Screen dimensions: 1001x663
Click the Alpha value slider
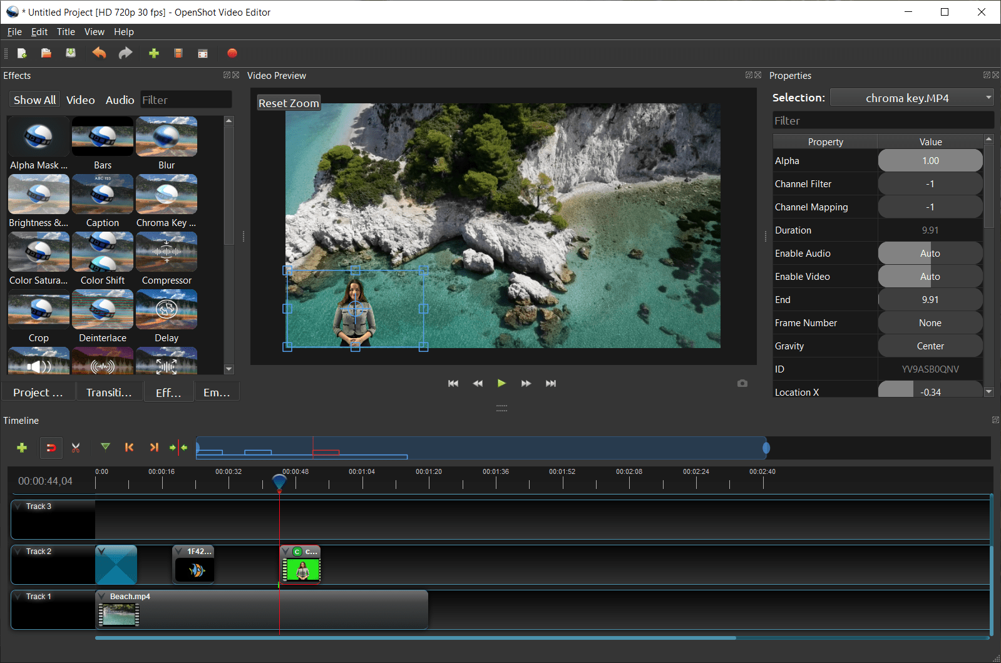point(930,161)
